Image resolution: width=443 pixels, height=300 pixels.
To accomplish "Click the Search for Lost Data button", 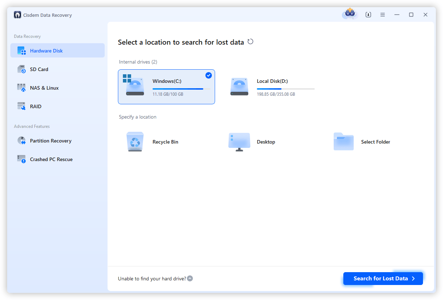I will [x=383, y=278].
